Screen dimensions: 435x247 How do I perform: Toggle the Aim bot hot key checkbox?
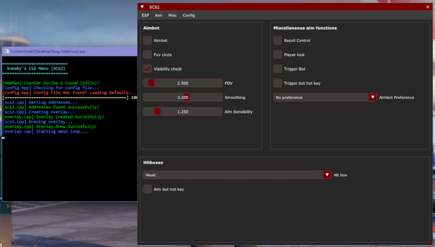pos(147,189)
